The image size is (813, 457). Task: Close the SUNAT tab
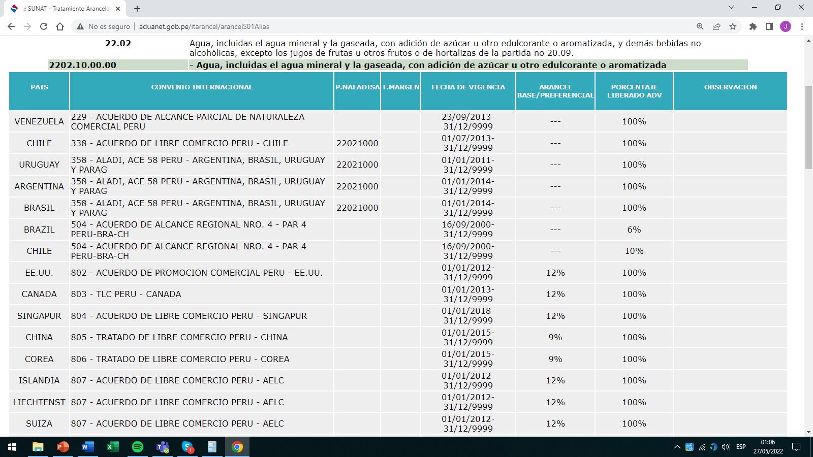[118, 9]
